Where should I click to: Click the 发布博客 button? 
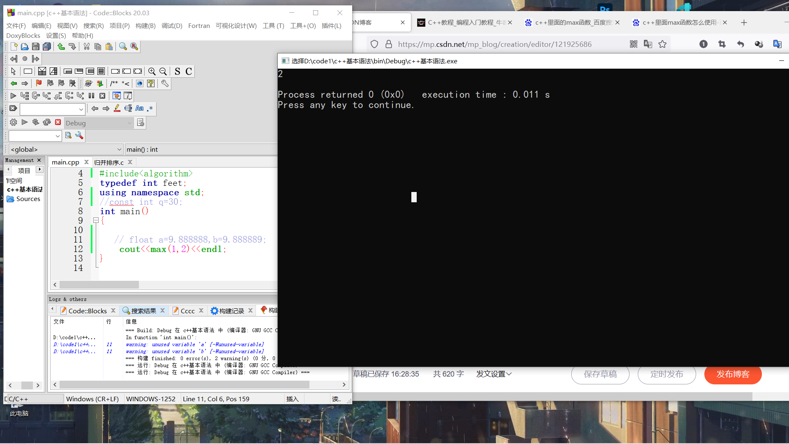point(733,374)
